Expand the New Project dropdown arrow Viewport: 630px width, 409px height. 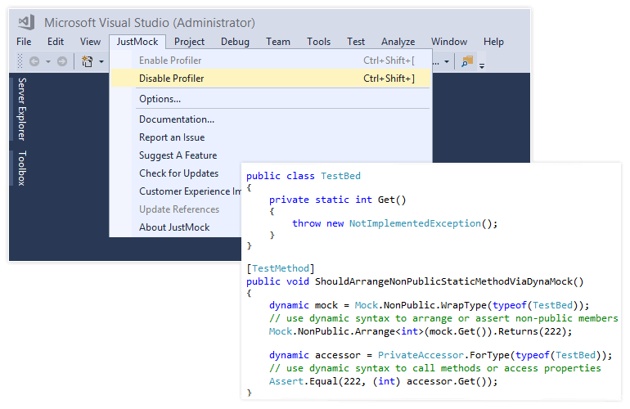(101, 62)
